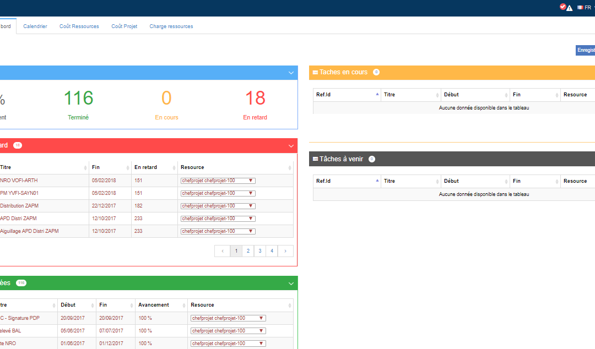The height and width of the screenshot is (349, 595).
Task: Click the Enregistrer button
Action: coord(586,50)
